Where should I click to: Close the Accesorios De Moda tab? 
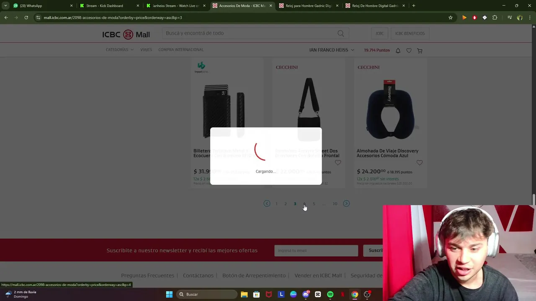(271, 6)
